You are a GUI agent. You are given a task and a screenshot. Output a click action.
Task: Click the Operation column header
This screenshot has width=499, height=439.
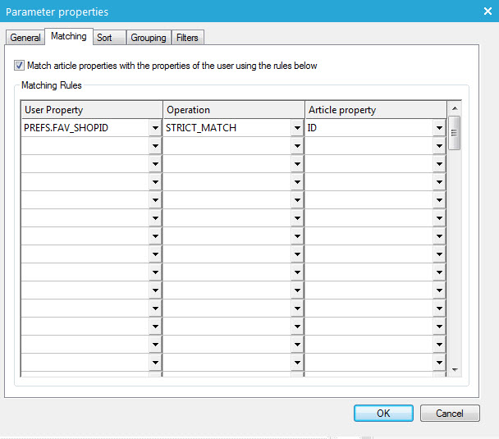coord(233,110)
